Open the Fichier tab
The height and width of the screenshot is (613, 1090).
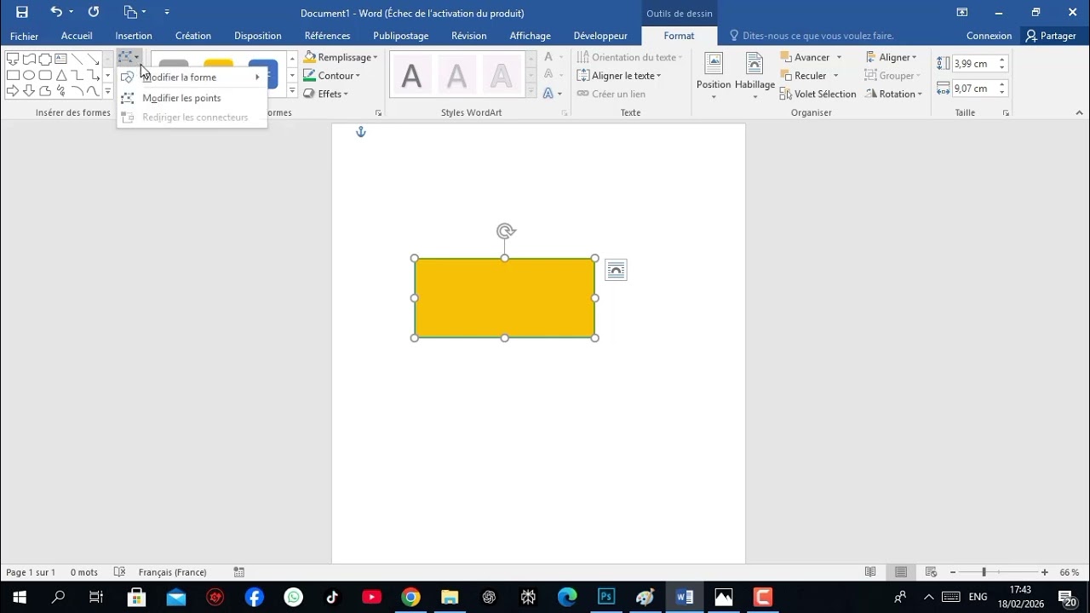[x=24, y=36]
